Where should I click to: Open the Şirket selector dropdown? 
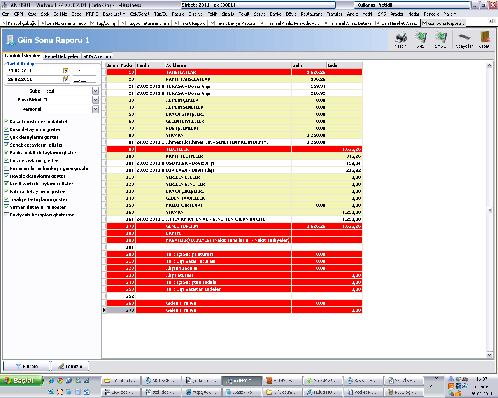coord(258,5)
